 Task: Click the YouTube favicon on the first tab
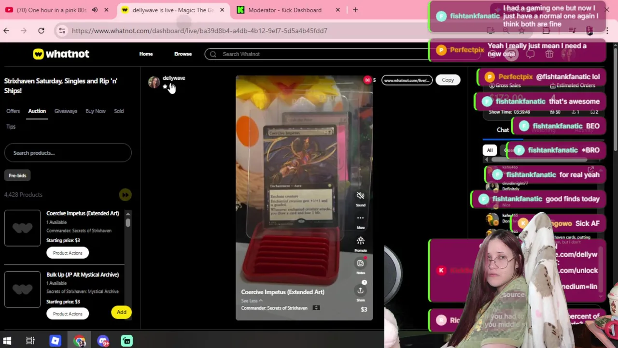click(x=8, y=10)
